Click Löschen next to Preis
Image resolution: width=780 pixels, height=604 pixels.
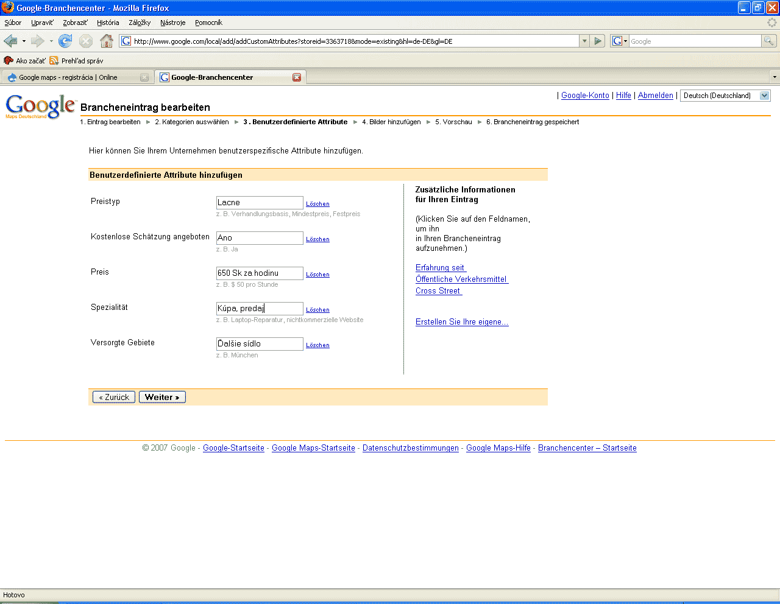click(x=317, y=275)
